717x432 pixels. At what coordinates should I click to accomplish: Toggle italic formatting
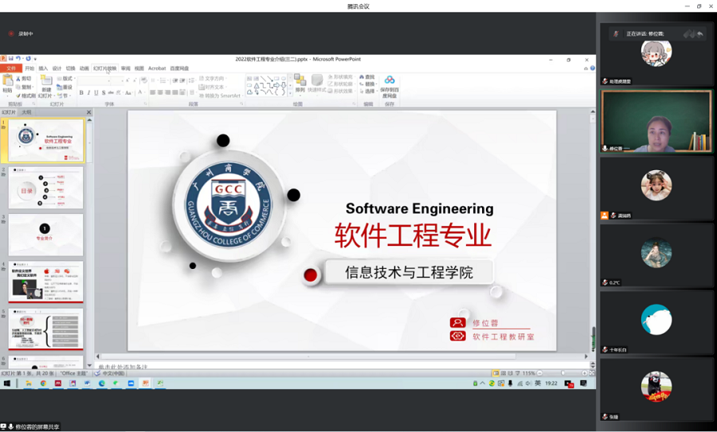pyautogui.click(x=88, y=93)
